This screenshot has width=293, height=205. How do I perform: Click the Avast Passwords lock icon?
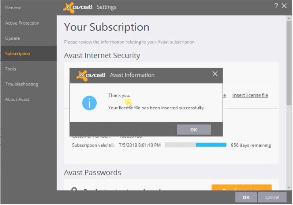(74, 189)
